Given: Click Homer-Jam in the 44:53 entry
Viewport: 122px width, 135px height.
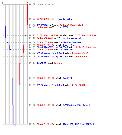Looking at the screenshot, I should (69, 45).
